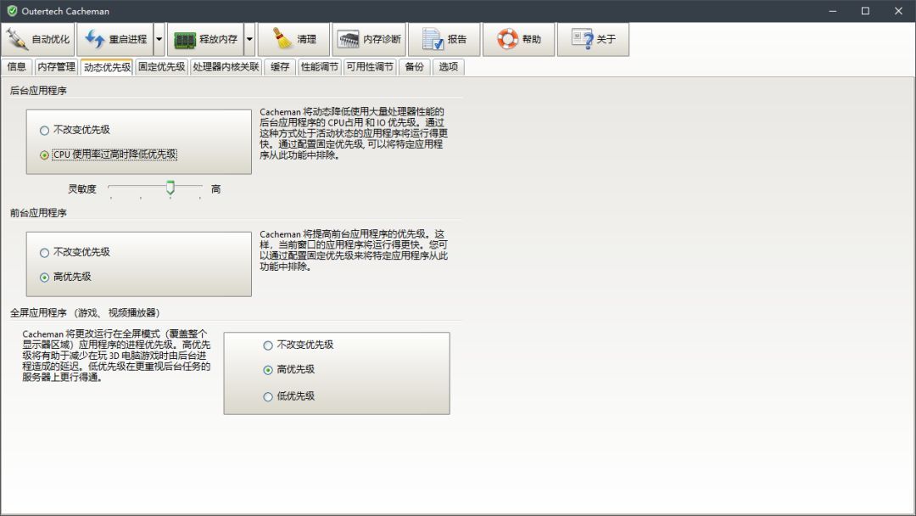The width and height of the screenshot is (916, 516).
Task: Open the 处理器内核关联 tab
Action: (x=226, y=66)
